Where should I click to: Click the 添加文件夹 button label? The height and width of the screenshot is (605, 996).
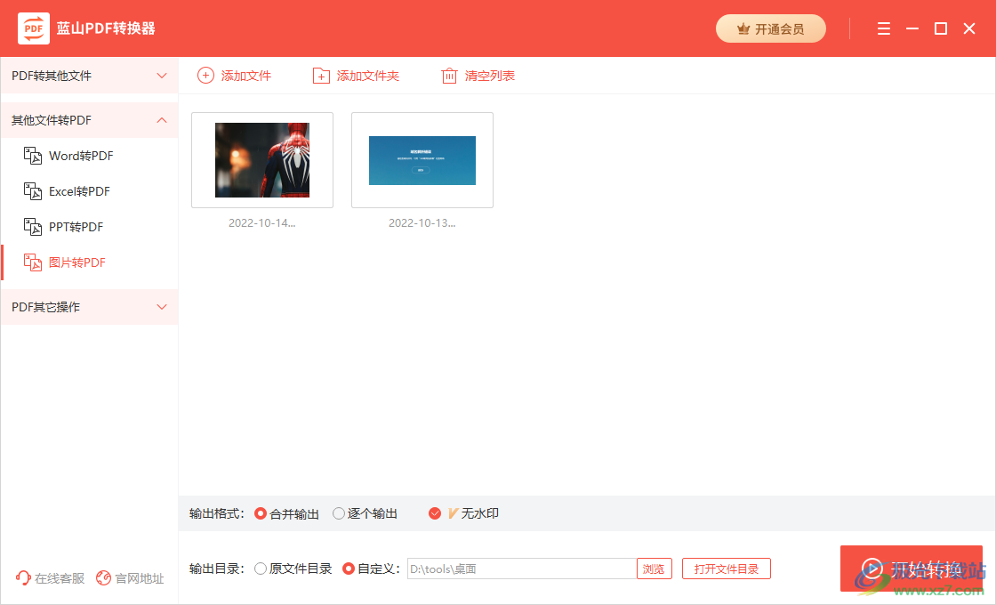coord(368,76)
